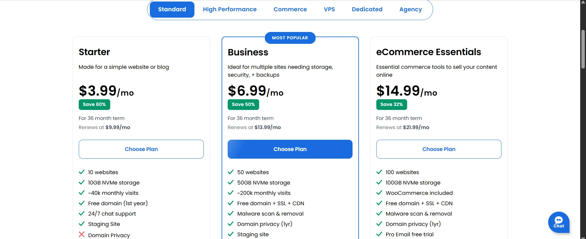Click the checkmark beside 100GB NVMe storage
586x239 pixels.
[379, 182]
